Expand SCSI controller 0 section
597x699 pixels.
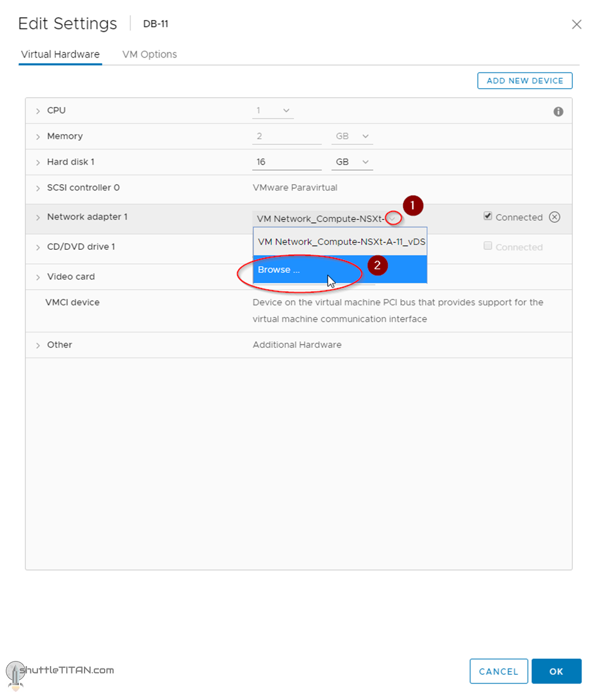[x=38, y=188]
